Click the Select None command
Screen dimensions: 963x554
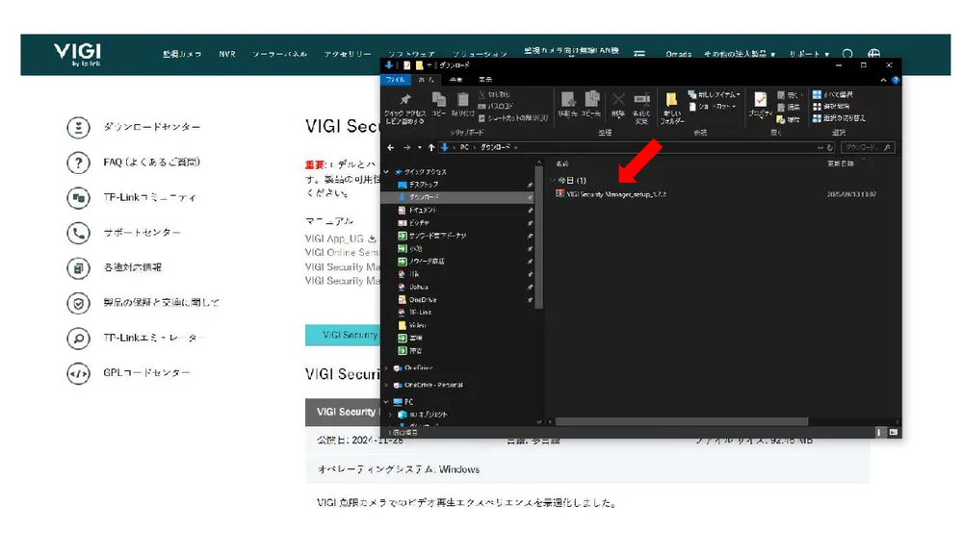click(x=832, y=106)
